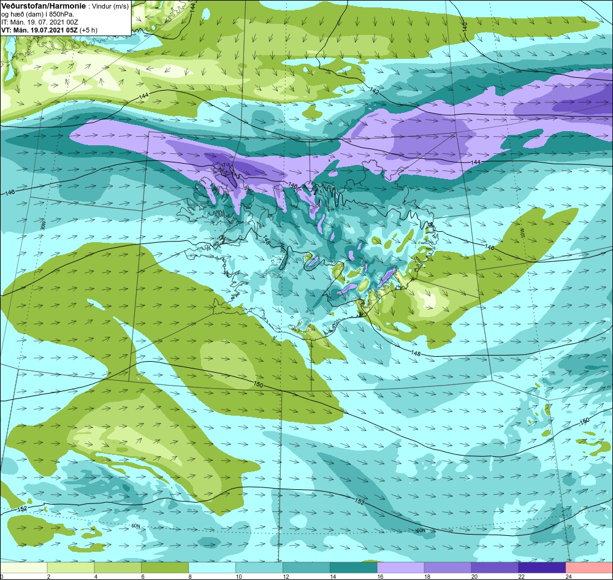Click legend tick value 8
This screenshot has height=580, width=613.
click(190, 576)
